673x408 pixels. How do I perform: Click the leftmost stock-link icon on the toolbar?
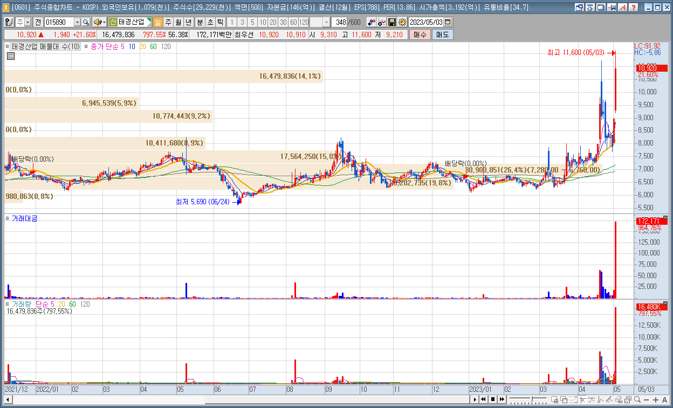tap(9, 22)
